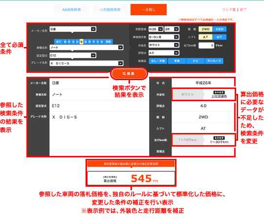Toggle the なし・不明 equipment option

158,61
